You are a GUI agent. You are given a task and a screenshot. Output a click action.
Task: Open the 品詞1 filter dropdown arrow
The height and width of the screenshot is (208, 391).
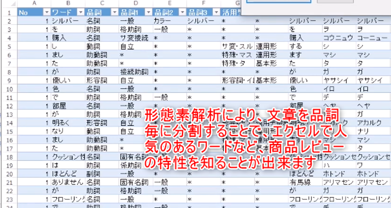[x=148, y=12]
